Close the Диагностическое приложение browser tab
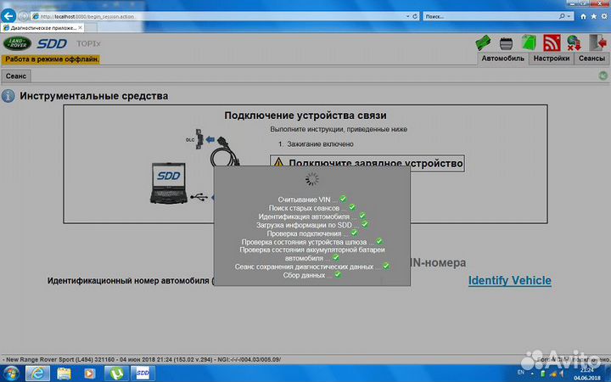This screenshot has height=382, width=611. point(80,28)
